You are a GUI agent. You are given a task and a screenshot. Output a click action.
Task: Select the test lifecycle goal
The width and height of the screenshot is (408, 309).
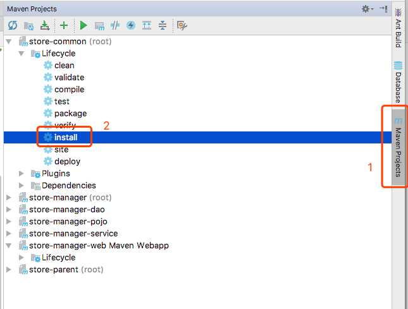(61, 101)
